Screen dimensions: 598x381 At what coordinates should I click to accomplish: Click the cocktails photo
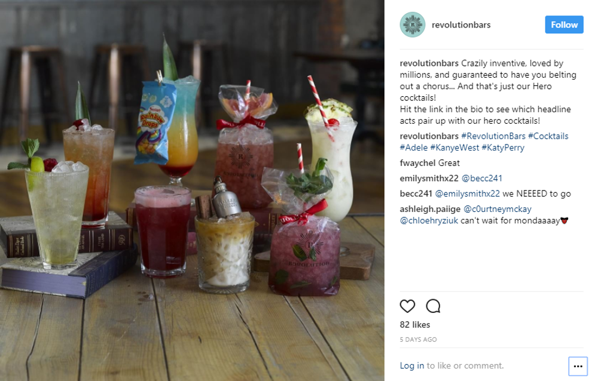pos(192,190)
